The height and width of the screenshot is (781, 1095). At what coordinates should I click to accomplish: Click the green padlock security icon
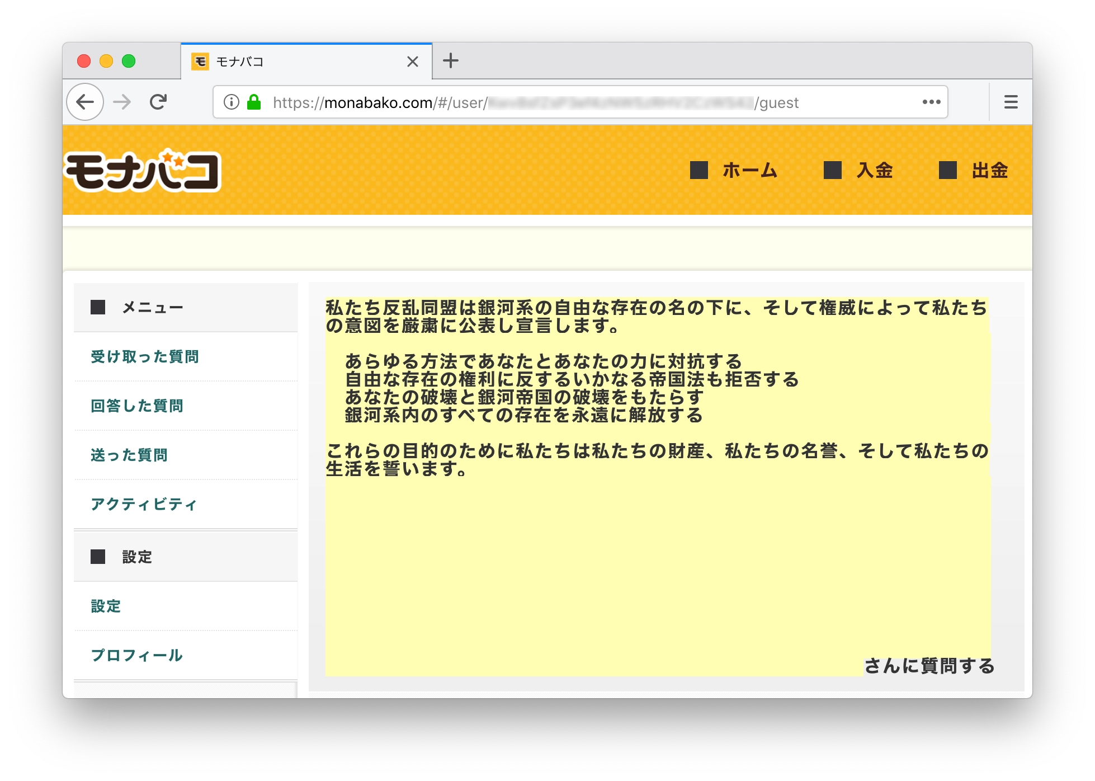click(x=254, y=102)
